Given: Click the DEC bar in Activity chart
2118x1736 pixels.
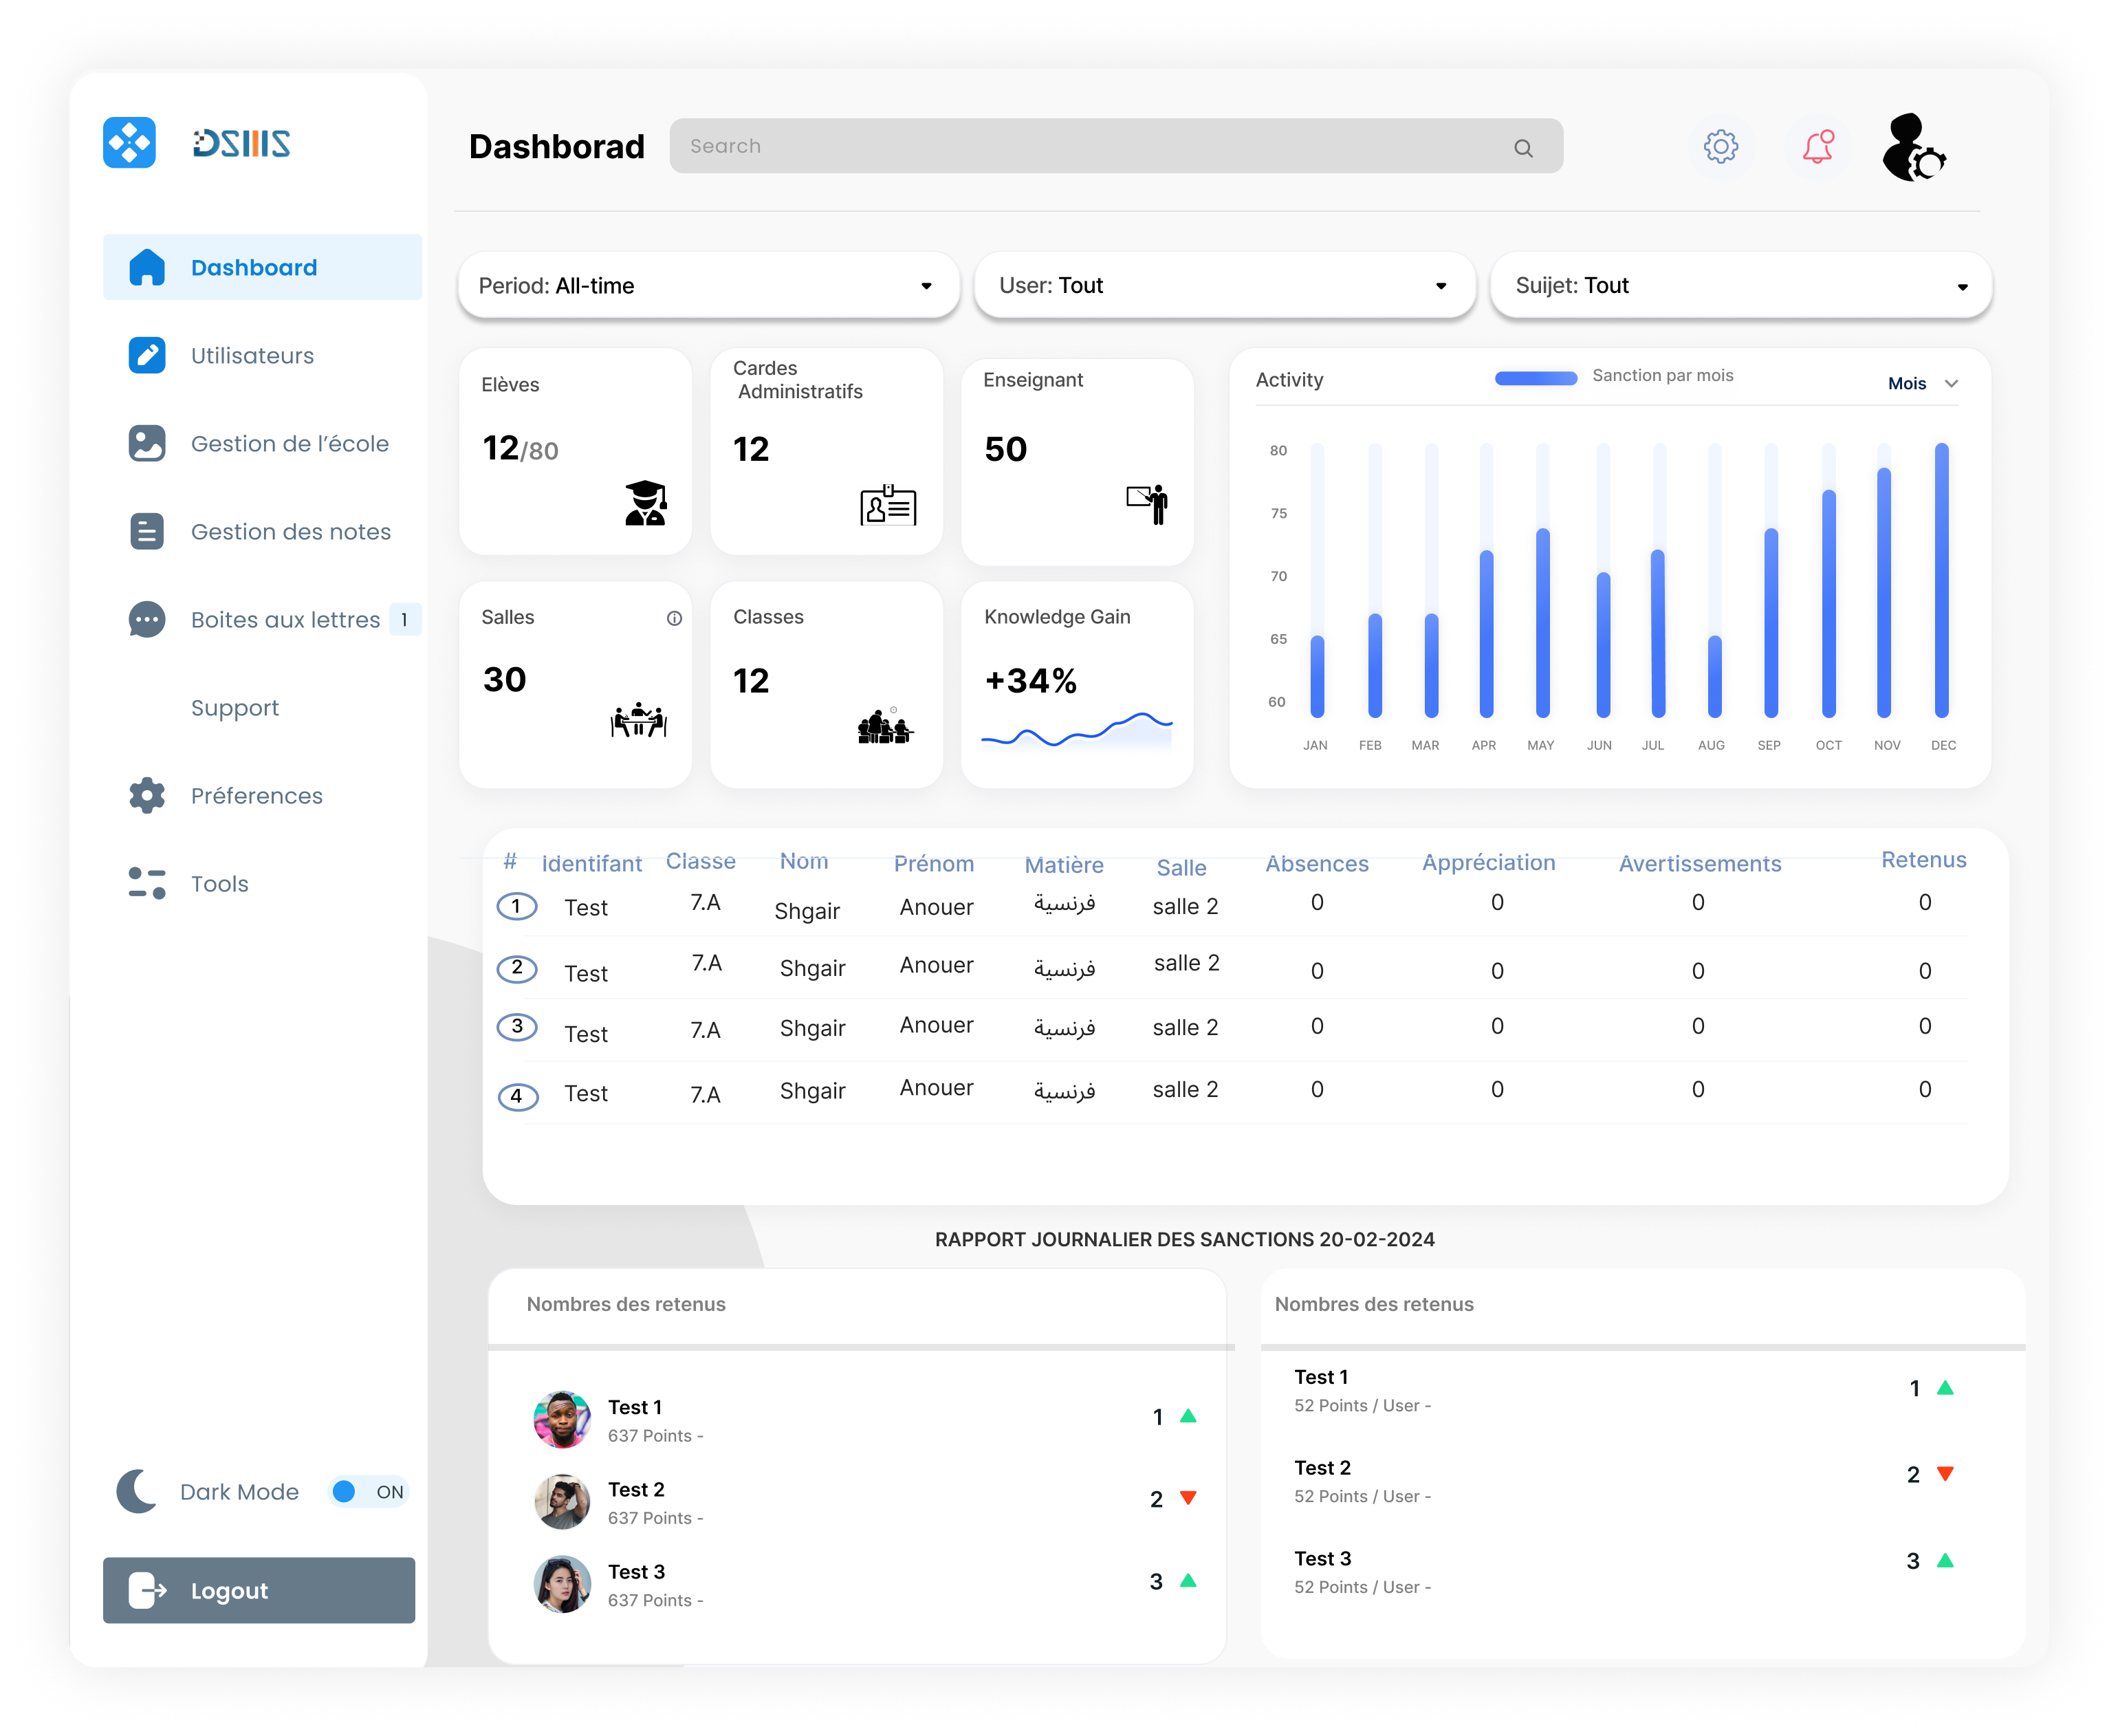Looking at the screenshot, I should pos(1941,580).
